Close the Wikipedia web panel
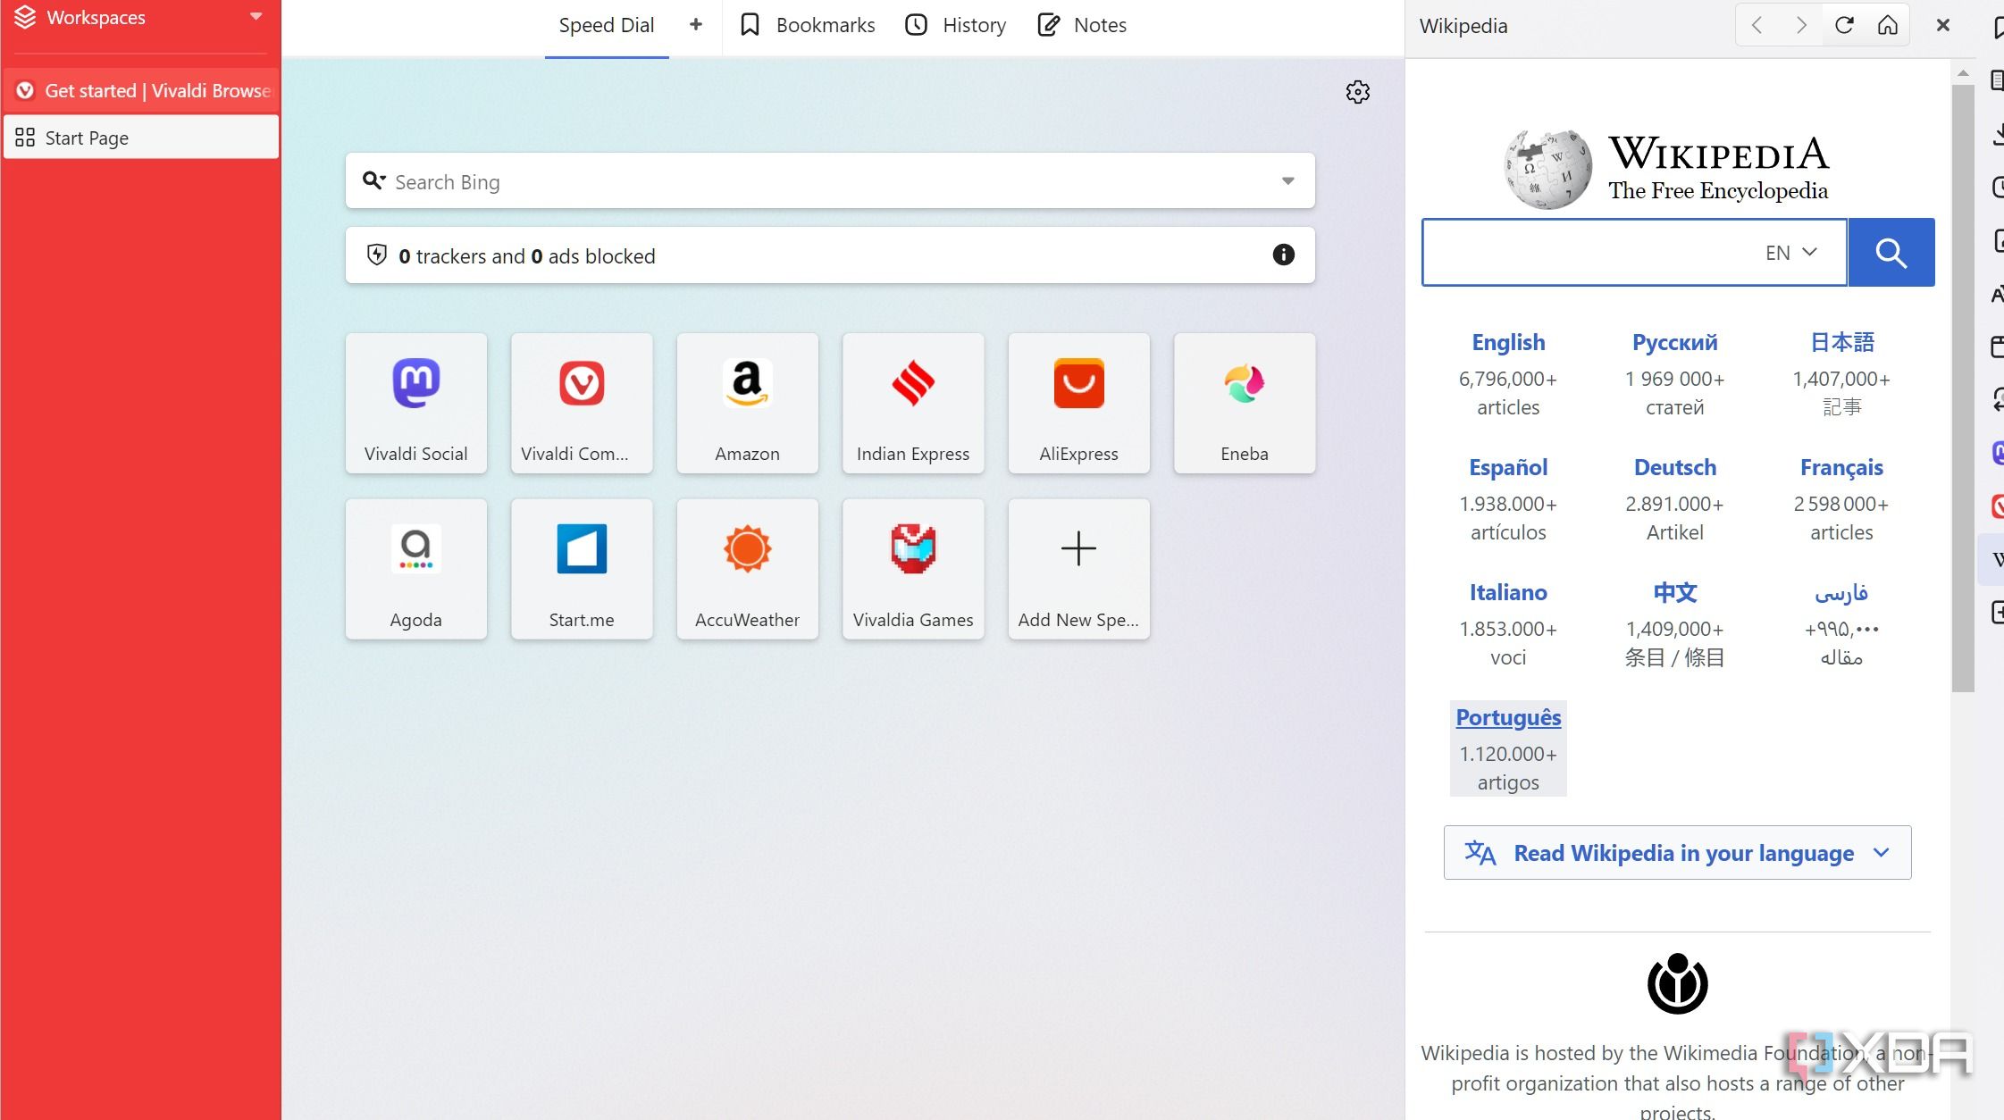 (1942, 25)
